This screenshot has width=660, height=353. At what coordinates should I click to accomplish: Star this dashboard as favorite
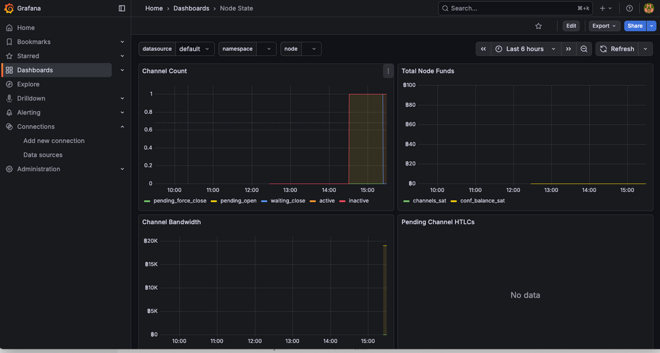pos(538,26)
